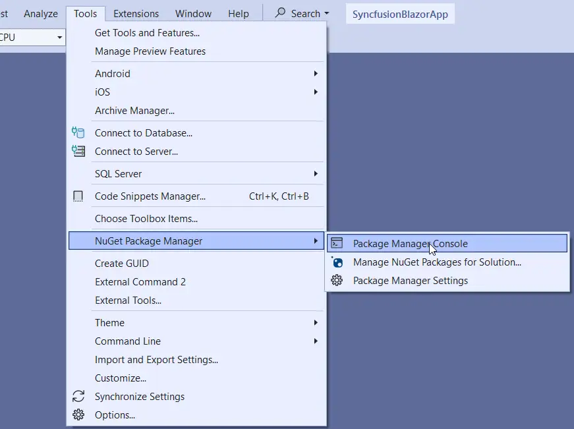Click the Connect to Server icon
The image size is (574, 429).
(x=78, y=151)
